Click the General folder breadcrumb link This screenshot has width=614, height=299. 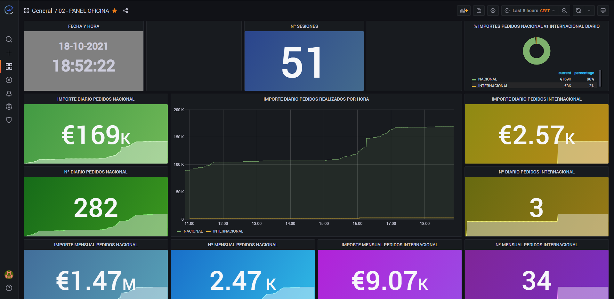42,11
